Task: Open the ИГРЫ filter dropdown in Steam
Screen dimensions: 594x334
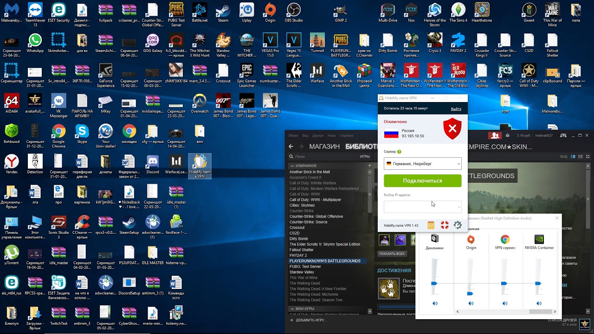Action: click(x=365, y=157)
